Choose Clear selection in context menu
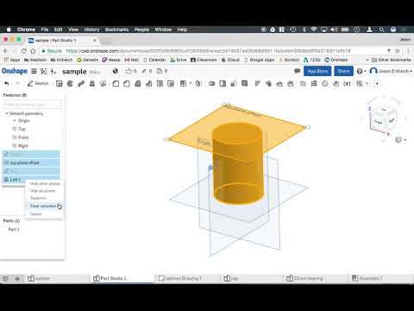414x311 pixels. 43,206
